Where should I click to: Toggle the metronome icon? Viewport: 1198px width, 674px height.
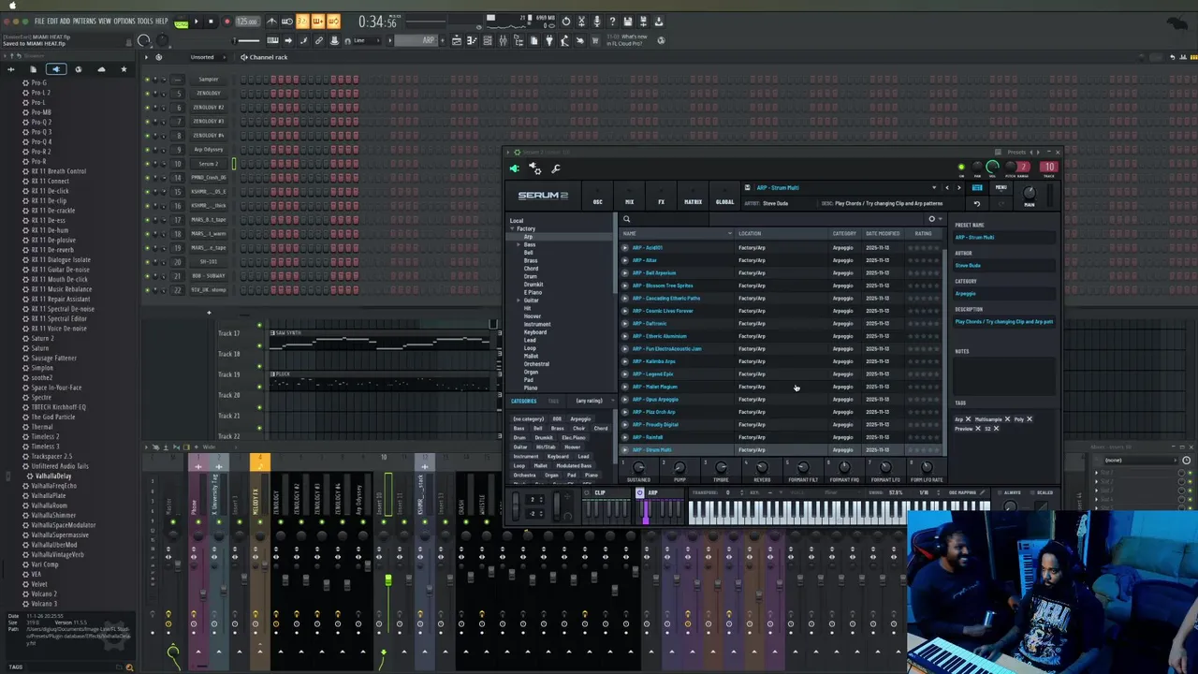[x=272, y=22]
